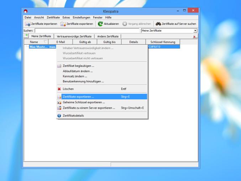
Task: Sort by the Name column header
Action: 36,42
